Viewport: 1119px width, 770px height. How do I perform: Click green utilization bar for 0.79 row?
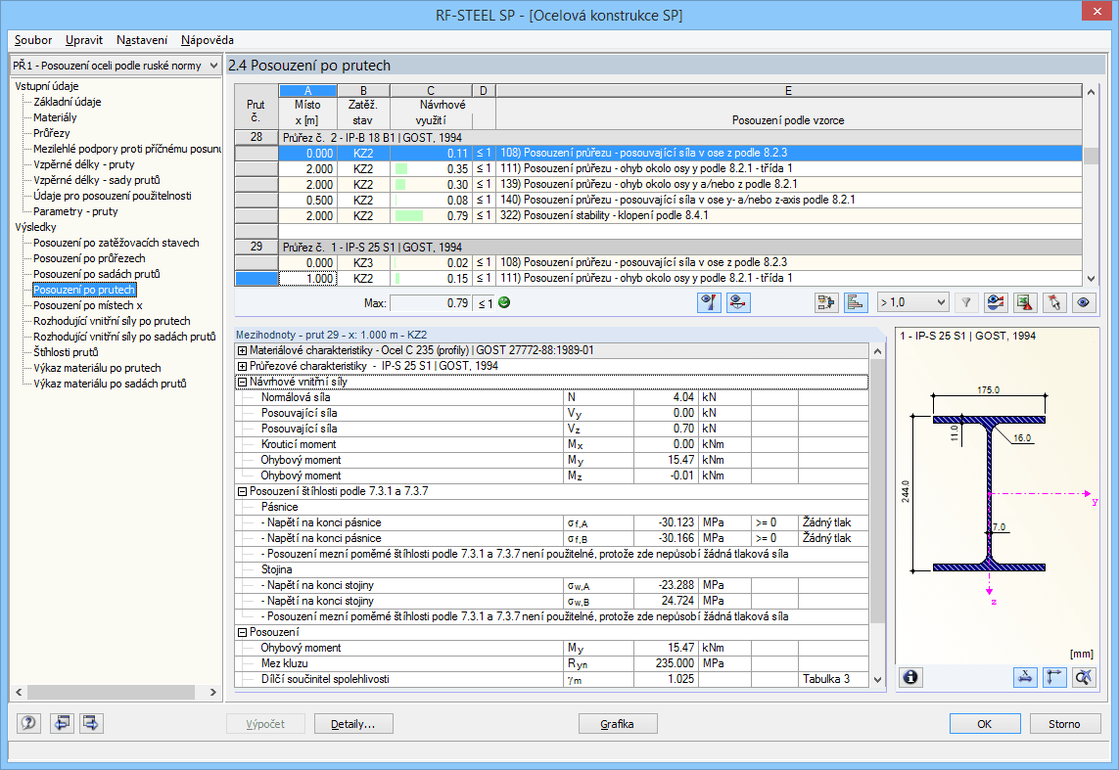coord(410,216)
